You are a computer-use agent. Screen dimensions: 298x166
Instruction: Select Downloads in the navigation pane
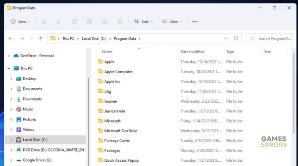[x=32, y=99]
